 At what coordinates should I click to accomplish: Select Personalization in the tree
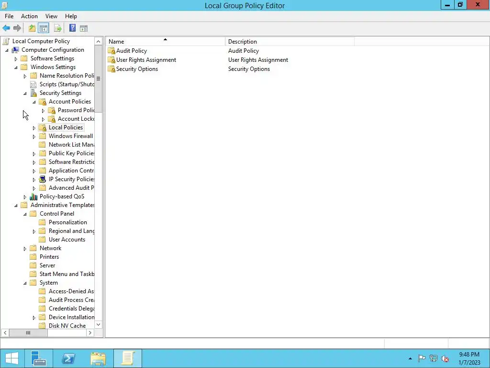tap(68, 222)
